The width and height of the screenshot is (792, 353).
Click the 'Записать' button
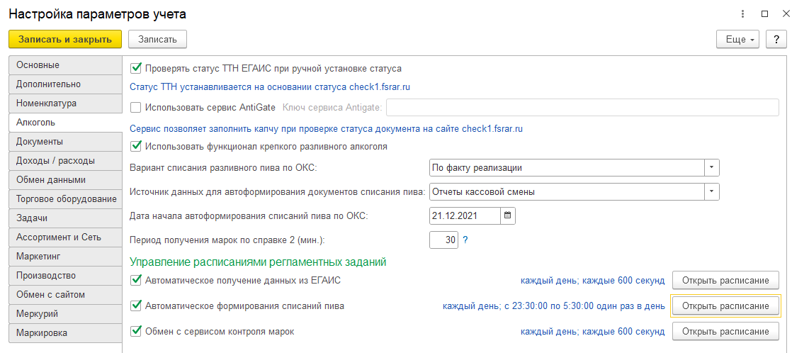click(x=158, y=40)
